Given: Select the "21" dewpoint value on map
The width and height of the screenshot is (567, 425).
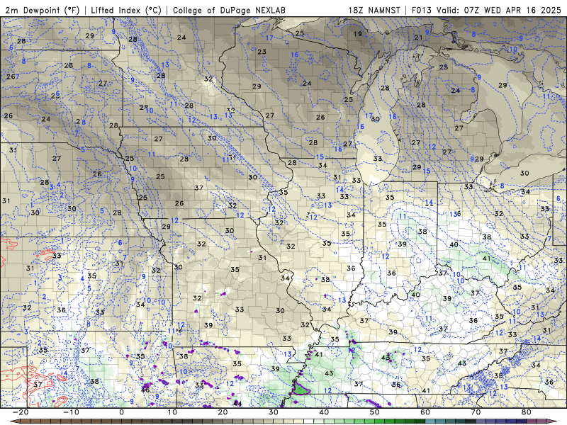Looking at the screenshot, I should [x=418, y=38].
